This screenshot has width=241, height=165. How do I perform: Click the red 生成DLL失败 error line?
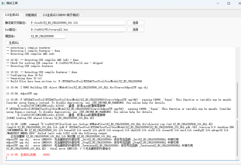tap(28, 155)
